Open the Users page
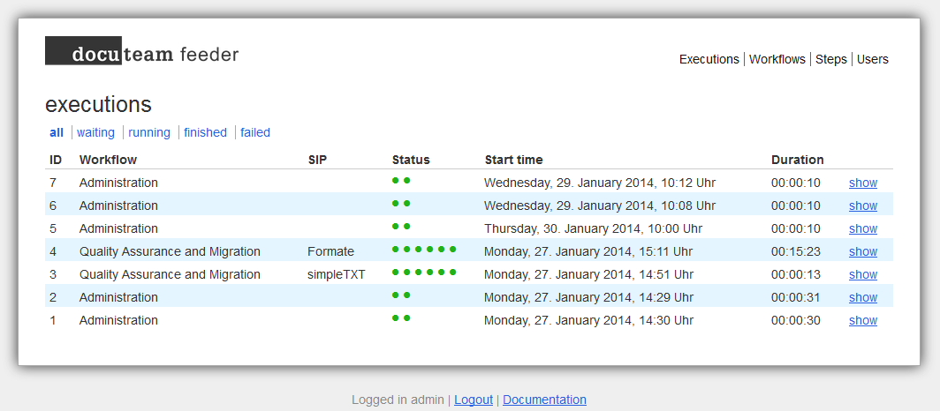Screen dimensions: 940x411 [x=872, y=59]
